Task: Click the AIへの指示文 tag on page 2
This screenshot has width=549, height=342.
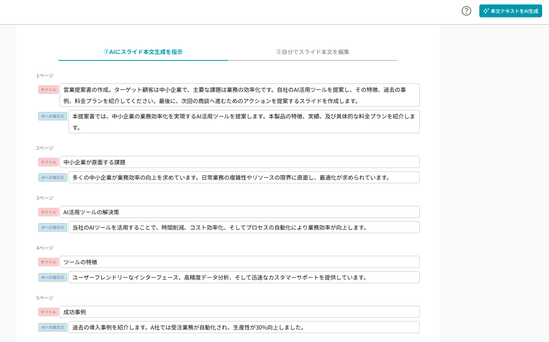Action: coord(53,177)
